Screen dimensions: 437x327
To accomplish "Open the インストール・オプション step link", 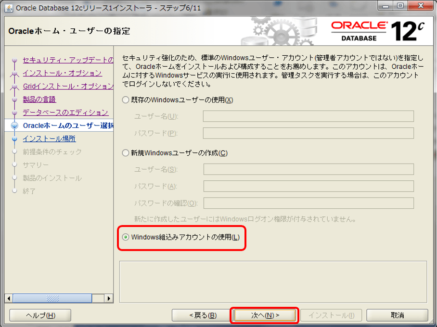I will click(x=62, y=73).
